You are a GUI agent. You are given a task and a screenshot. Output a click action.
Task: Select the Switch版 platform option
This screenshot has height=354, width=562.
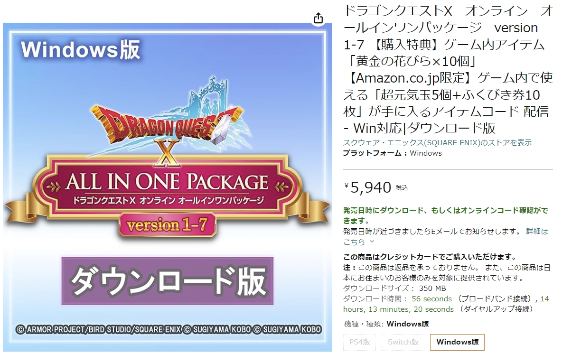click(403, 342)
